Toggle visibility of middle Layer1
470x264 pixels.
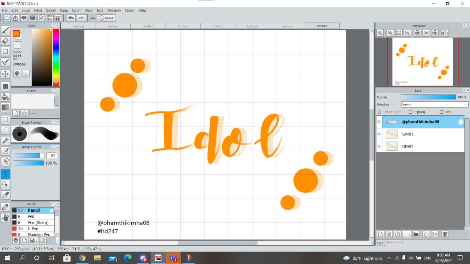[x=379, y=134]
